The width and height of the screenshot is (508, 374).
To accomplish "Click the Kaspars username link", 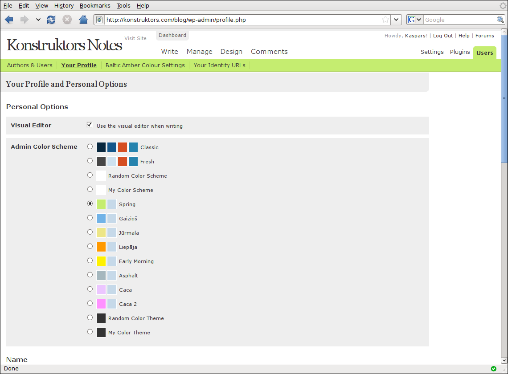I will [415, 36].
